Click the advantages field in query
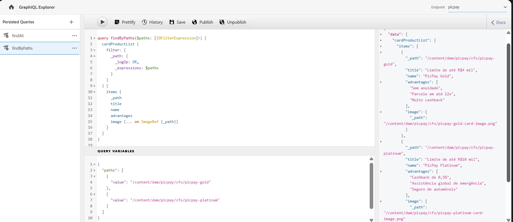Image resolution: width=513 pixels, height=222 pixels. [x=121, y=116]
